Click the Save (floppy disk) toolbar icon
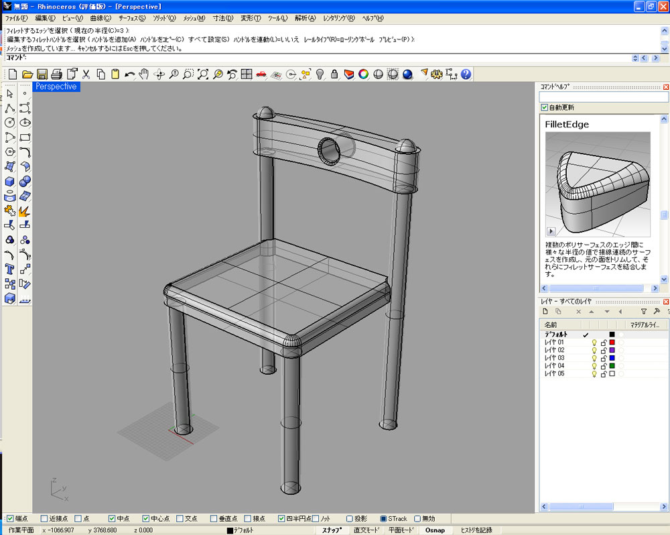This screenshot has height=535, width=670. click(x=42, y=74)
